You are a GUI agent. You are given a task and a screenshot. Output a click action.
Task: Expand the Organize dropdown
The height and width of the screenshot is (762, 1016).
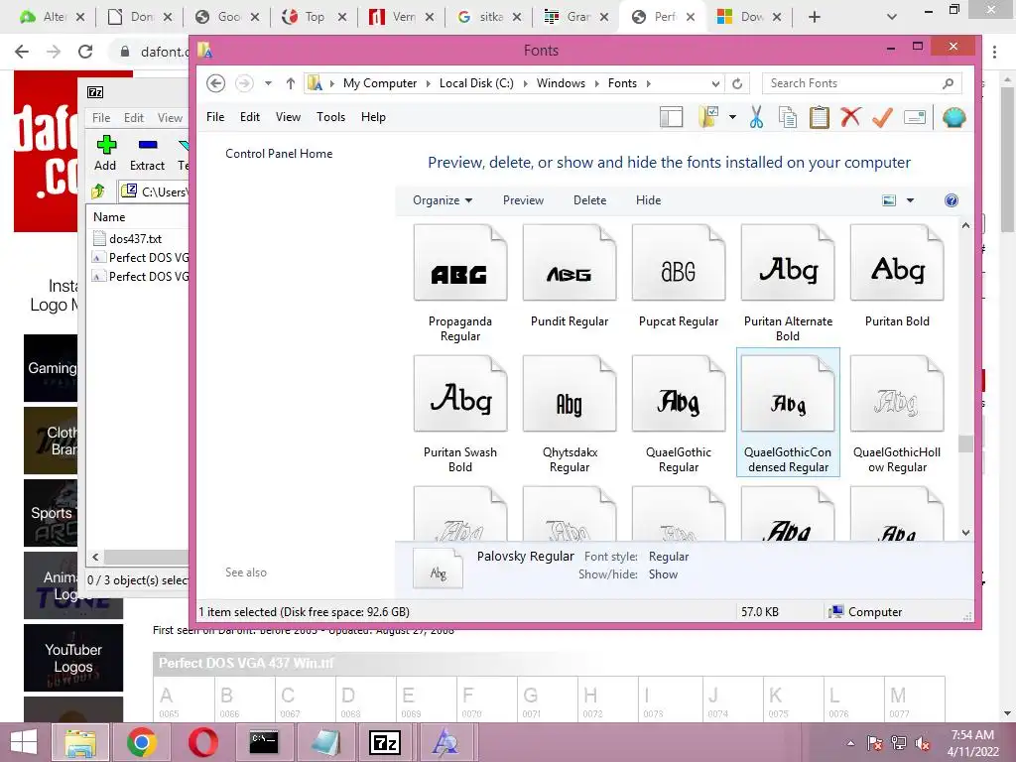[x=443, y=200]
